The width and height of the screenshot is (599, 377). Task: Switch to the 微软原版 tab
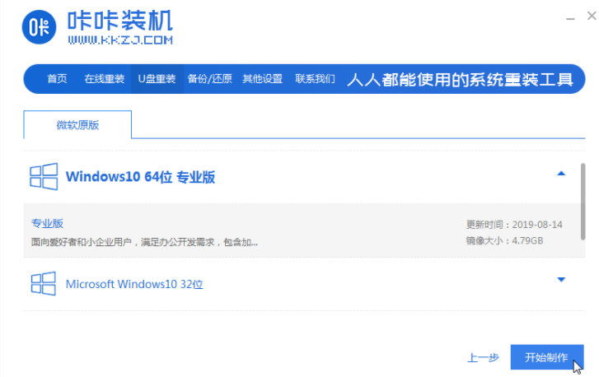pyautogui.click(x=77, y=125)
